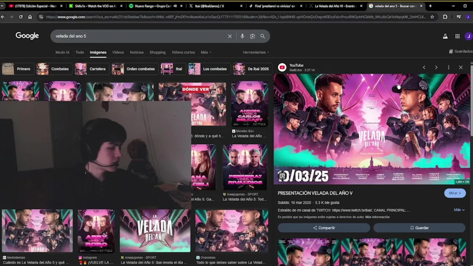
Task: Switch to Noticias tab
Action: point(137,52)
